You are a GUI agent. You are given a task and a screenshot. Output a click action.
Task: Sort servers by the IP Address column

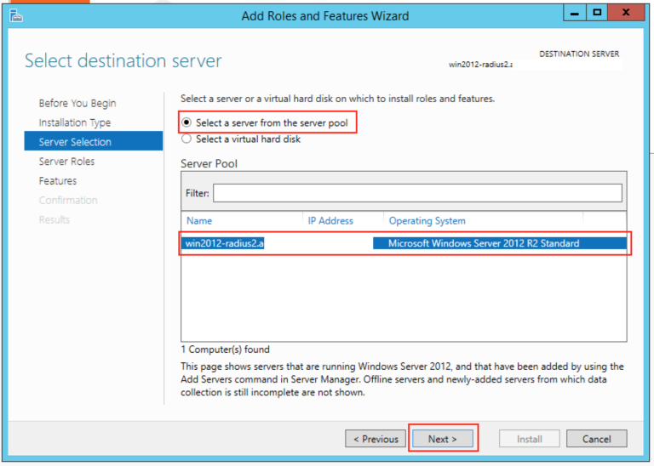(330, 221)
